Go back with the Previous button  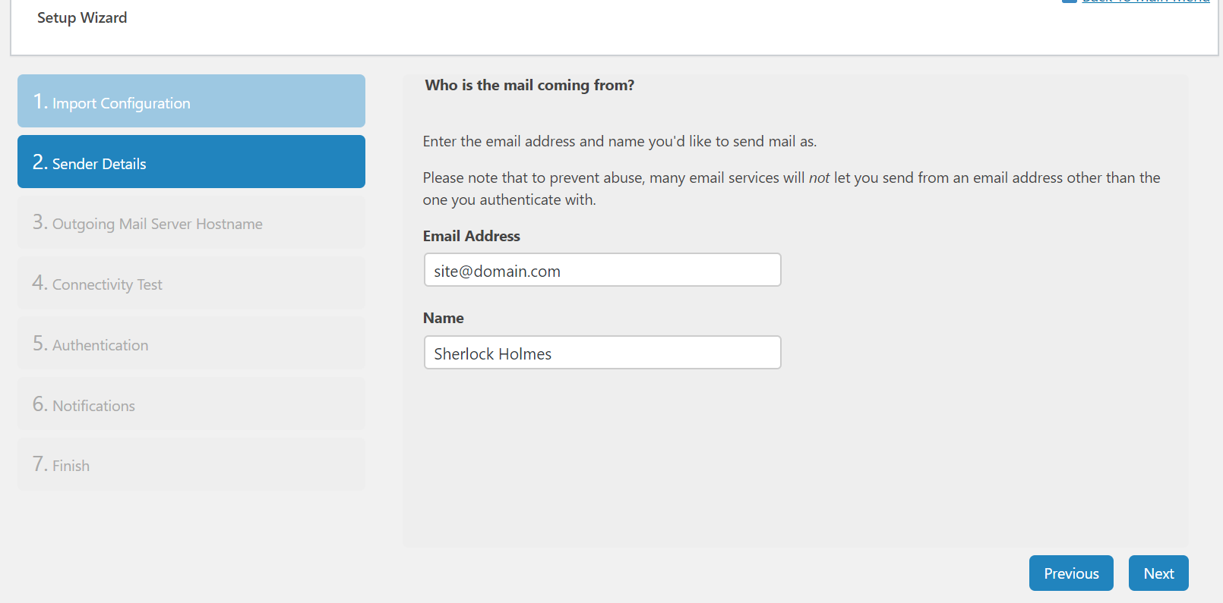point(1070,573)
